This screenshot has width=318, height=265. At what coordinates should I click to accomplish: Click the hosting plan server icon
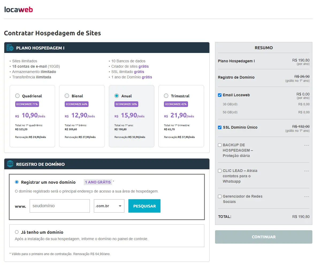coord(10,48)
